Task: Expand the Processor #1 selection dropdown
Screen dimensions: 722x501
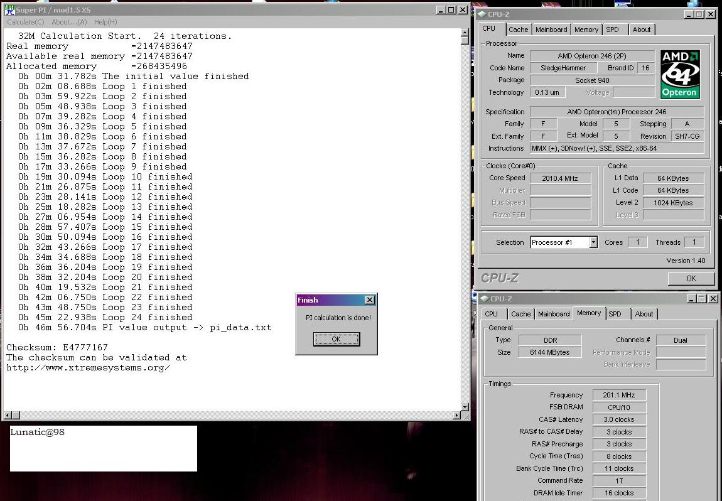Action: pyautogui.click(x=593, y=242)
